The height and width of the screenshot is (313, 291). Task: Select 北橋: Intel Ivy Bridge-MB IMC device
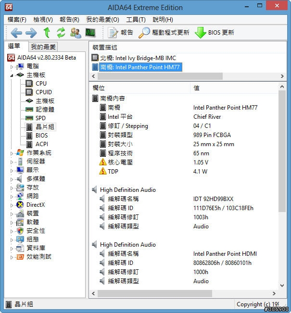[x=134, y=58]
